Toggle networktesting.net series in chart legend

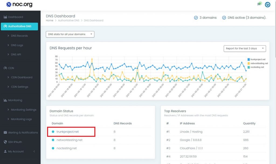258,63
